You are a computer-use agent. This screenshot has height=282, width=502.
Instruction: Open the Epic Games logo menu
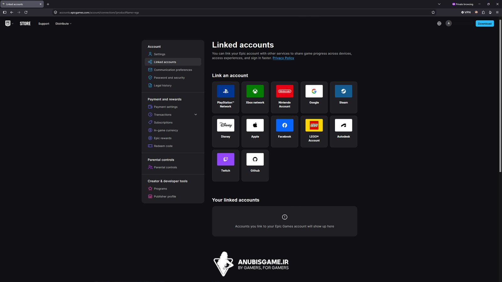(x=9, y=23)
